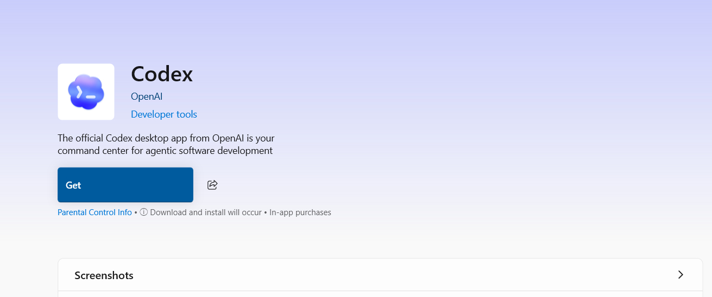Click the Codex cloud terminal app logo
Screen dimensions: 712x297
click(86, 92)
